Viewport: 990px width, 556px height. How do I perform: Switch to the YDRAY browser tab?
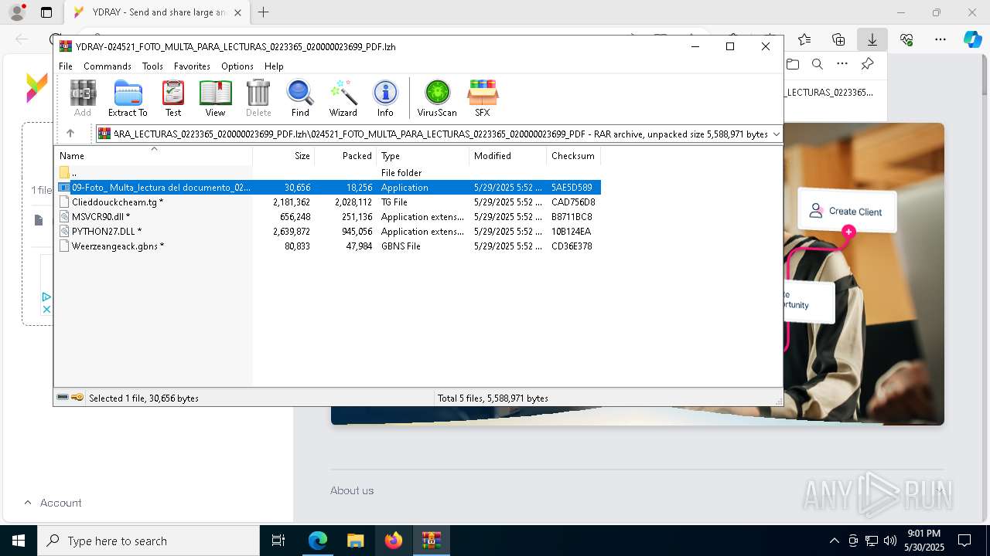point(156,12)
